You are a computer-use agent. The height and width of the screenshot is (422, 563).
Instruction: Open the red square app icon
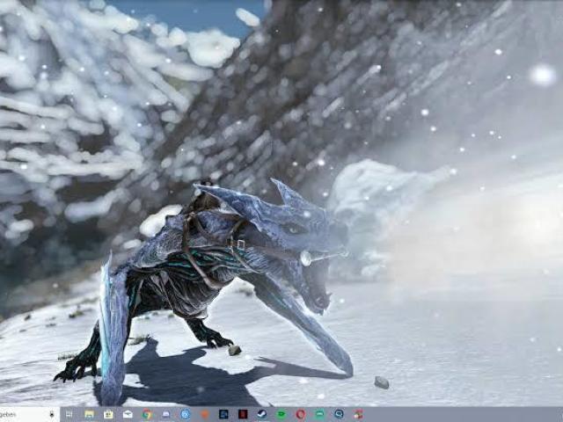(x=243, y=414)
